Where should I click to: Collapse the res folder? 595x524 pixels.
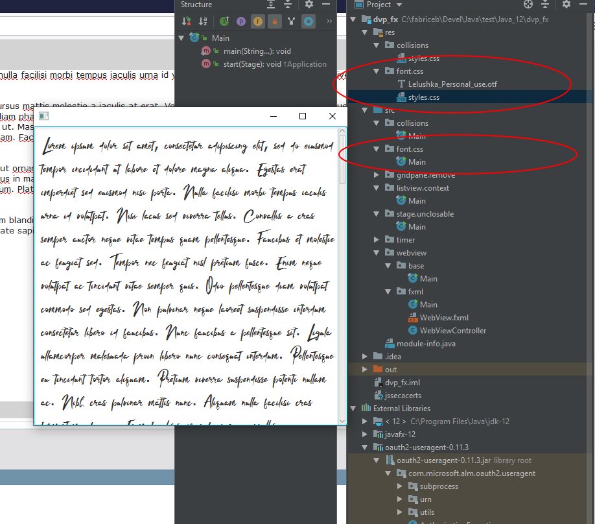[x=365, y=32]
